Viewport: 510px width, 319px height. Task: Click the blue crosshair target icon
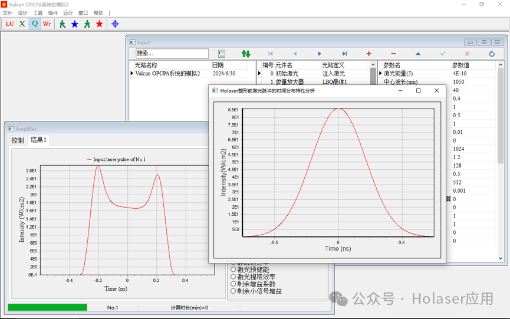(x=115, y=24)
